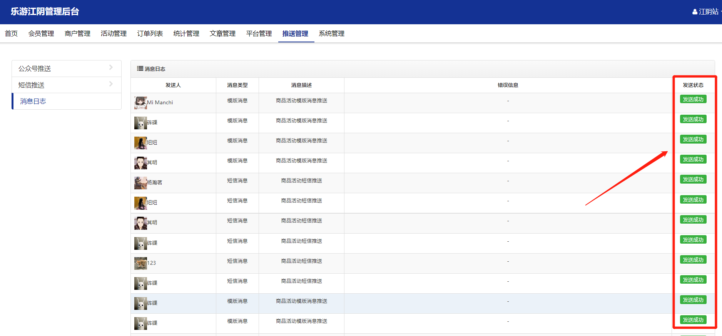Click 发送成功 badge in Mi Manchi row
Screen dimensions: 722x336
(x=693, y=99)
